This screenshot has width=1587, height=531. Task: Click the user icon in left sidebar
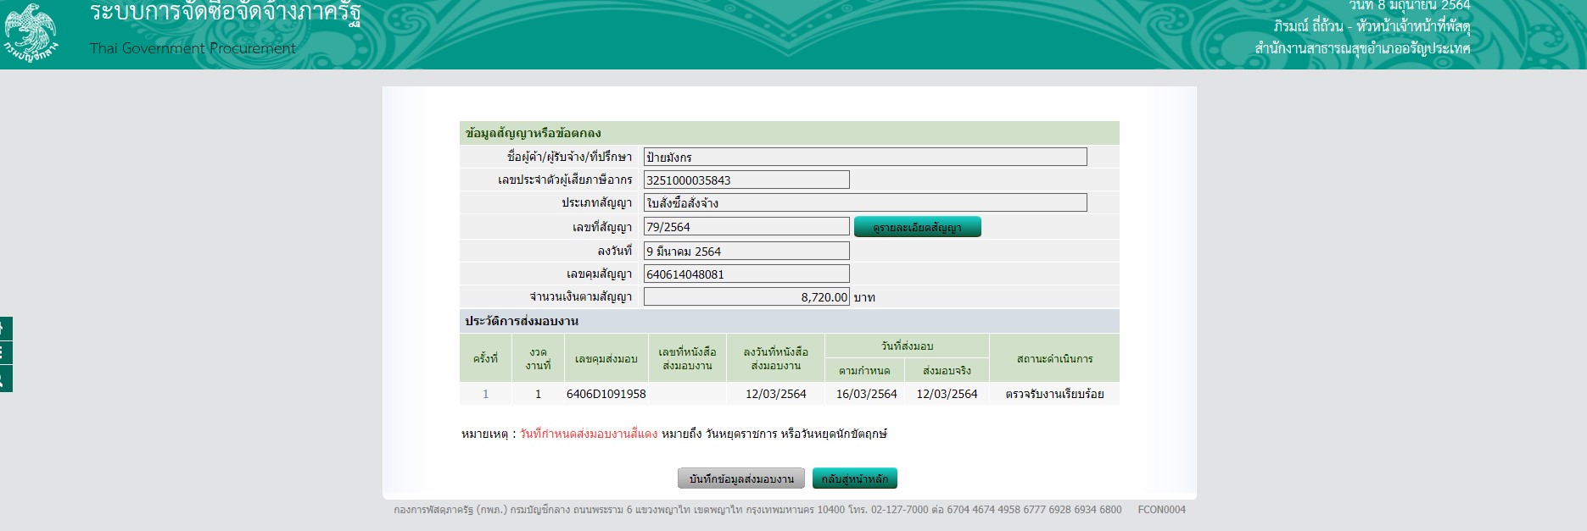pyautogui.click(x=4, y=379)
